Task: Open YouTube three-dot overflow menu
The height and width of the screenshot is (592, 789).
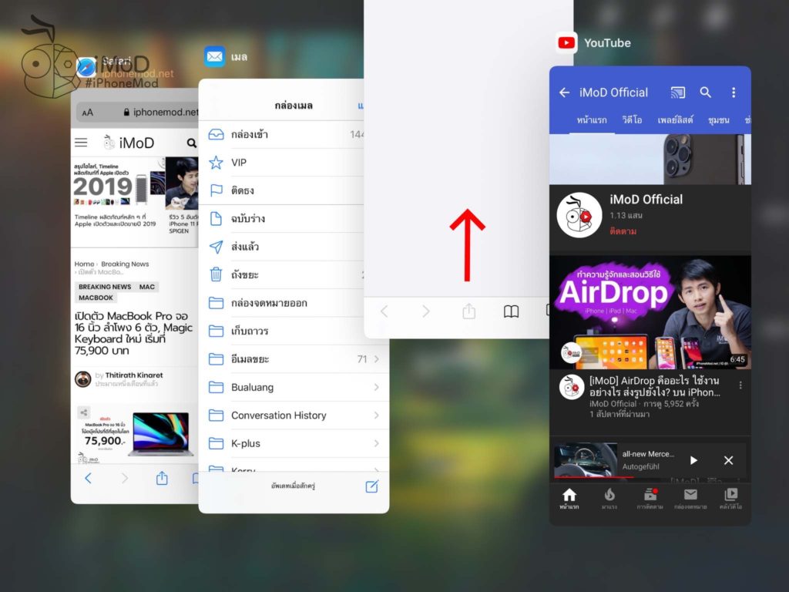Action: point(733,92)
